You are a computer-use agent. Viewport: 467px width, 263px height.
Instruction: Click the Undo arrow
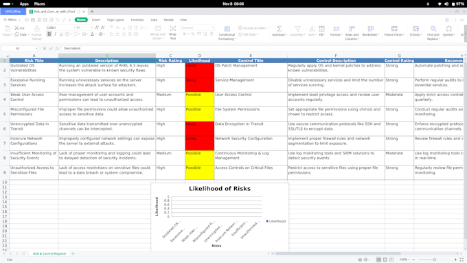pos(57,20)
